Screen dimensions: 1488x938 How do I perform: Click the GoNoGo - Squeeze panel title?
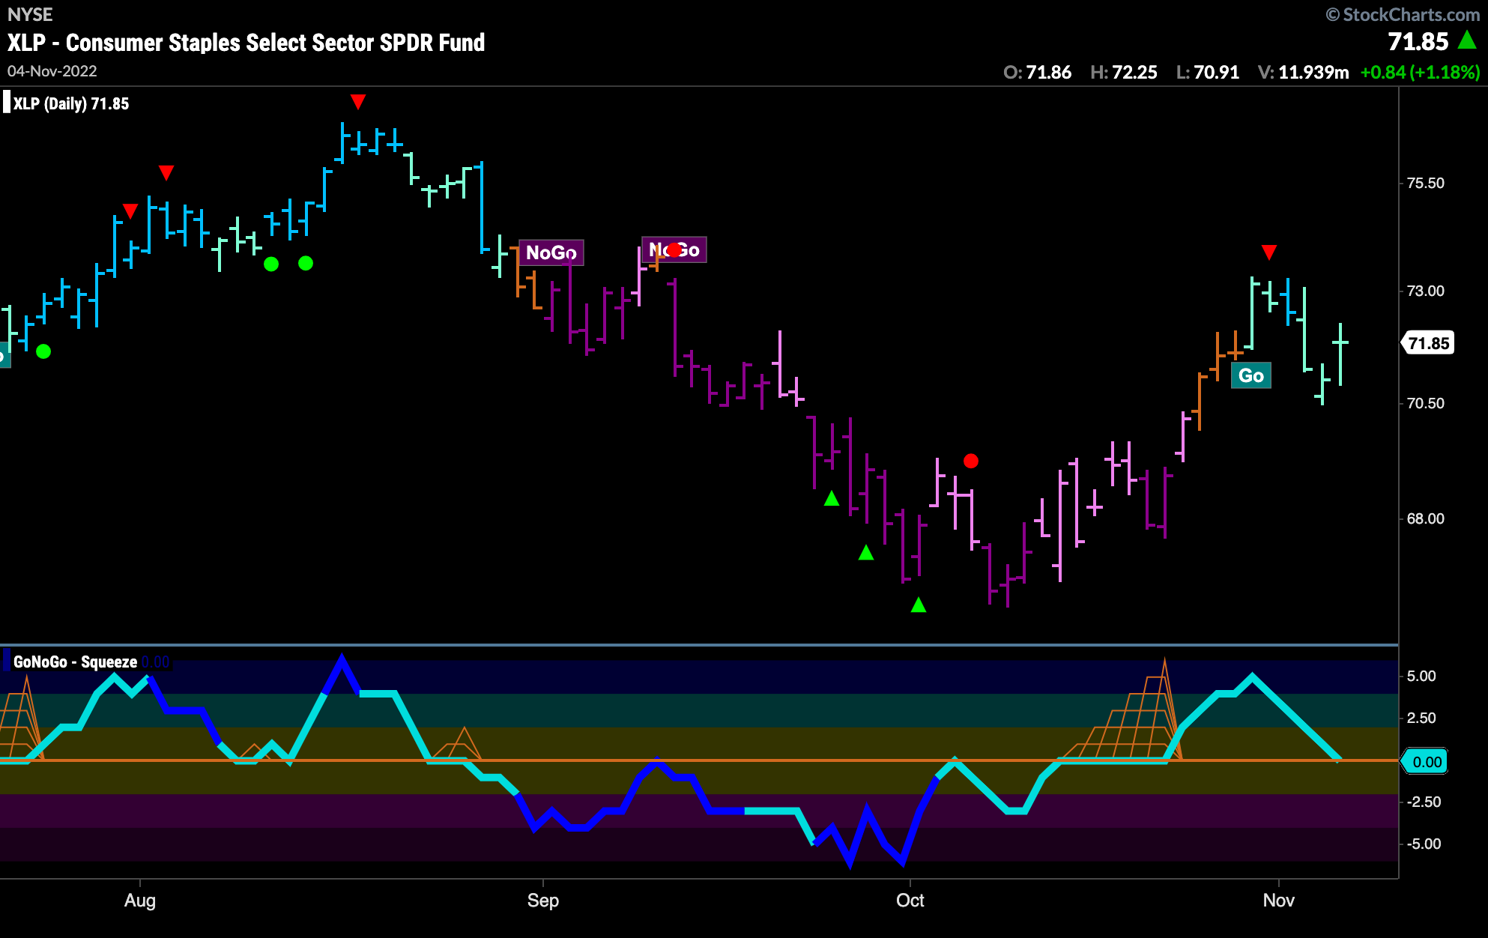pyautogui.click(x=75, y=662)
